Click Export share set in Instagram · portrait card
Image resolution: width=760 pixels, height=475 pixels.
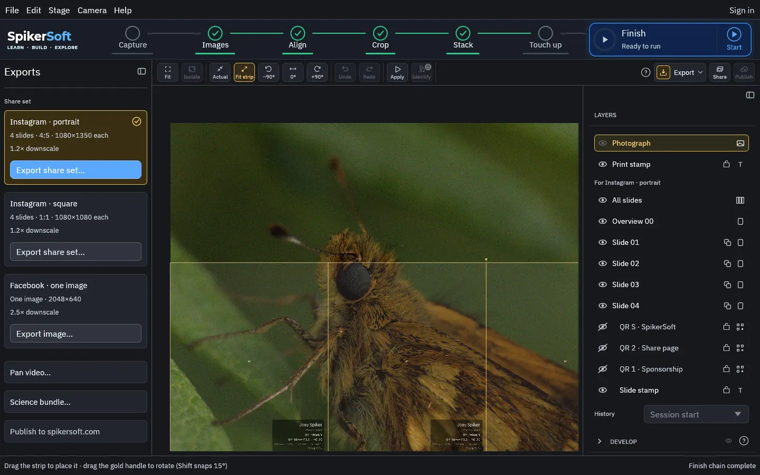75,170
